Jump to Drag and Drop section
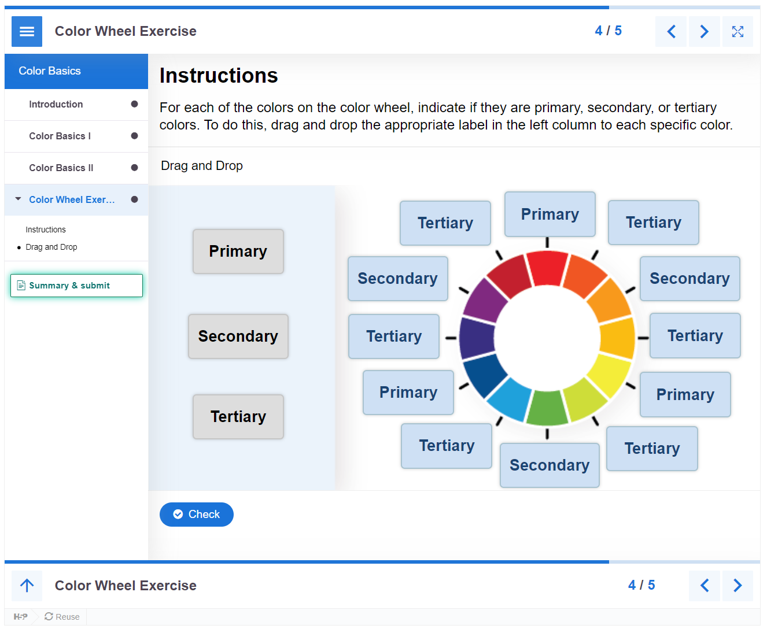The width and height of the screenshot is (767, 629). pos(51,247)
